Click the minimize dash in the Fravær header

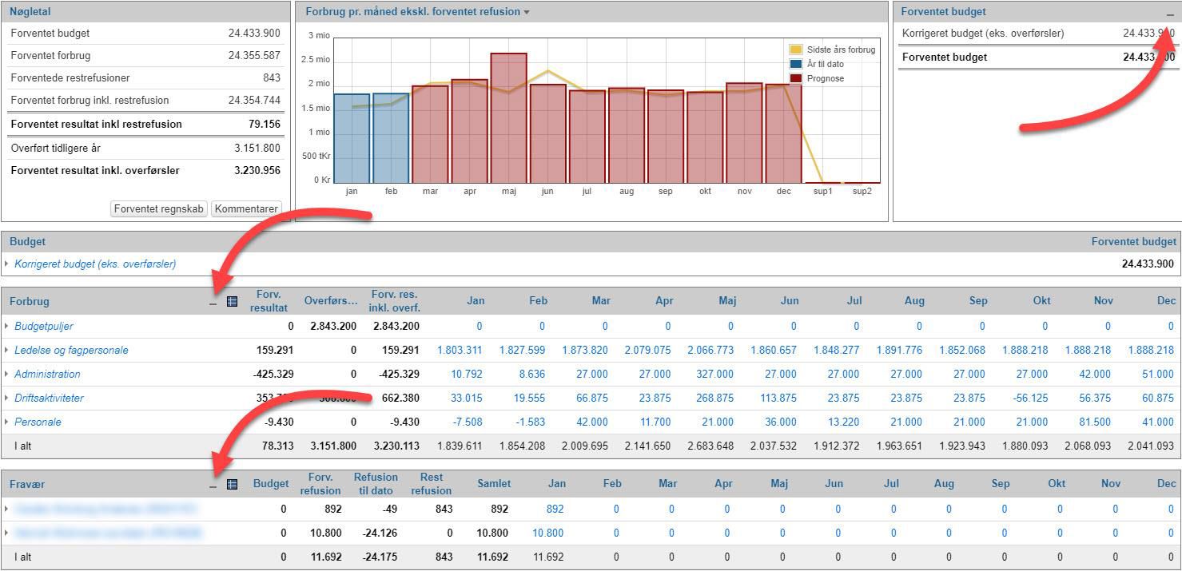(x=213, y=486)
